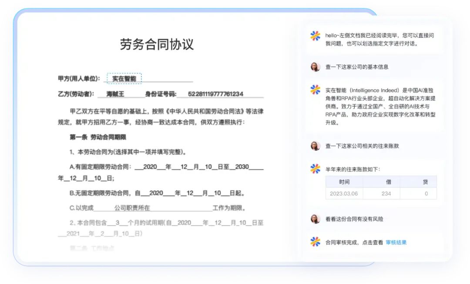This screenshot has height=284, width=470.
Task: Click the hello~左侧文档 greeting message
Action: (379, 40)
